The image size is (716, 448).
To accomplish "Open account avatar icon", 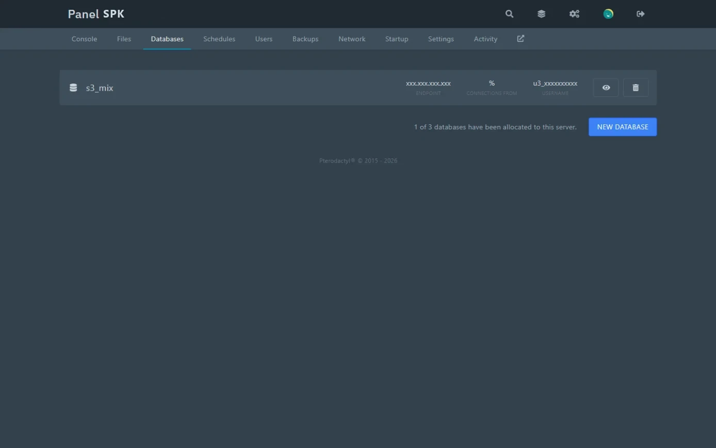I will coord(608,14).
